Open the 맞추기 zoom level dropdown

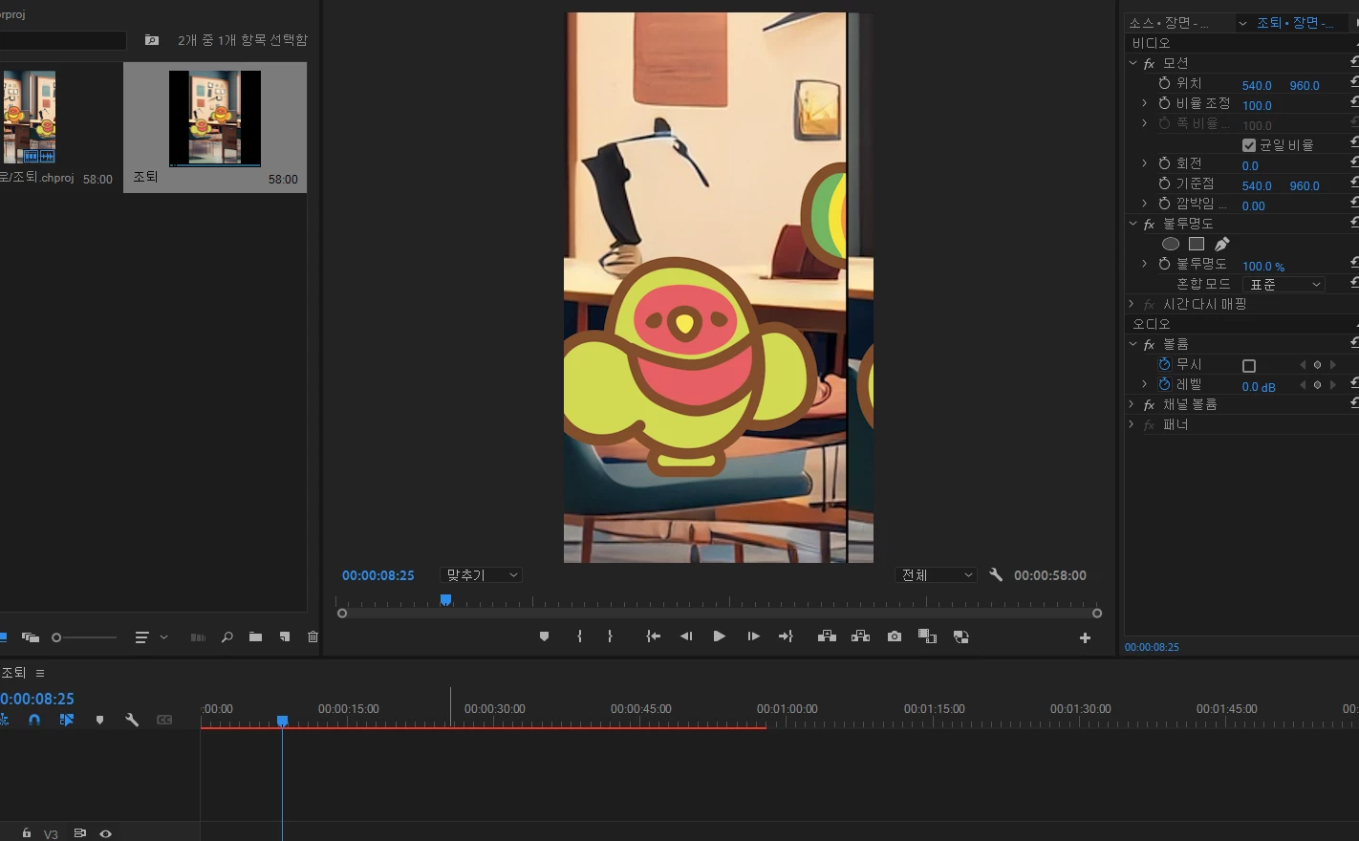(x=482, y=575)
